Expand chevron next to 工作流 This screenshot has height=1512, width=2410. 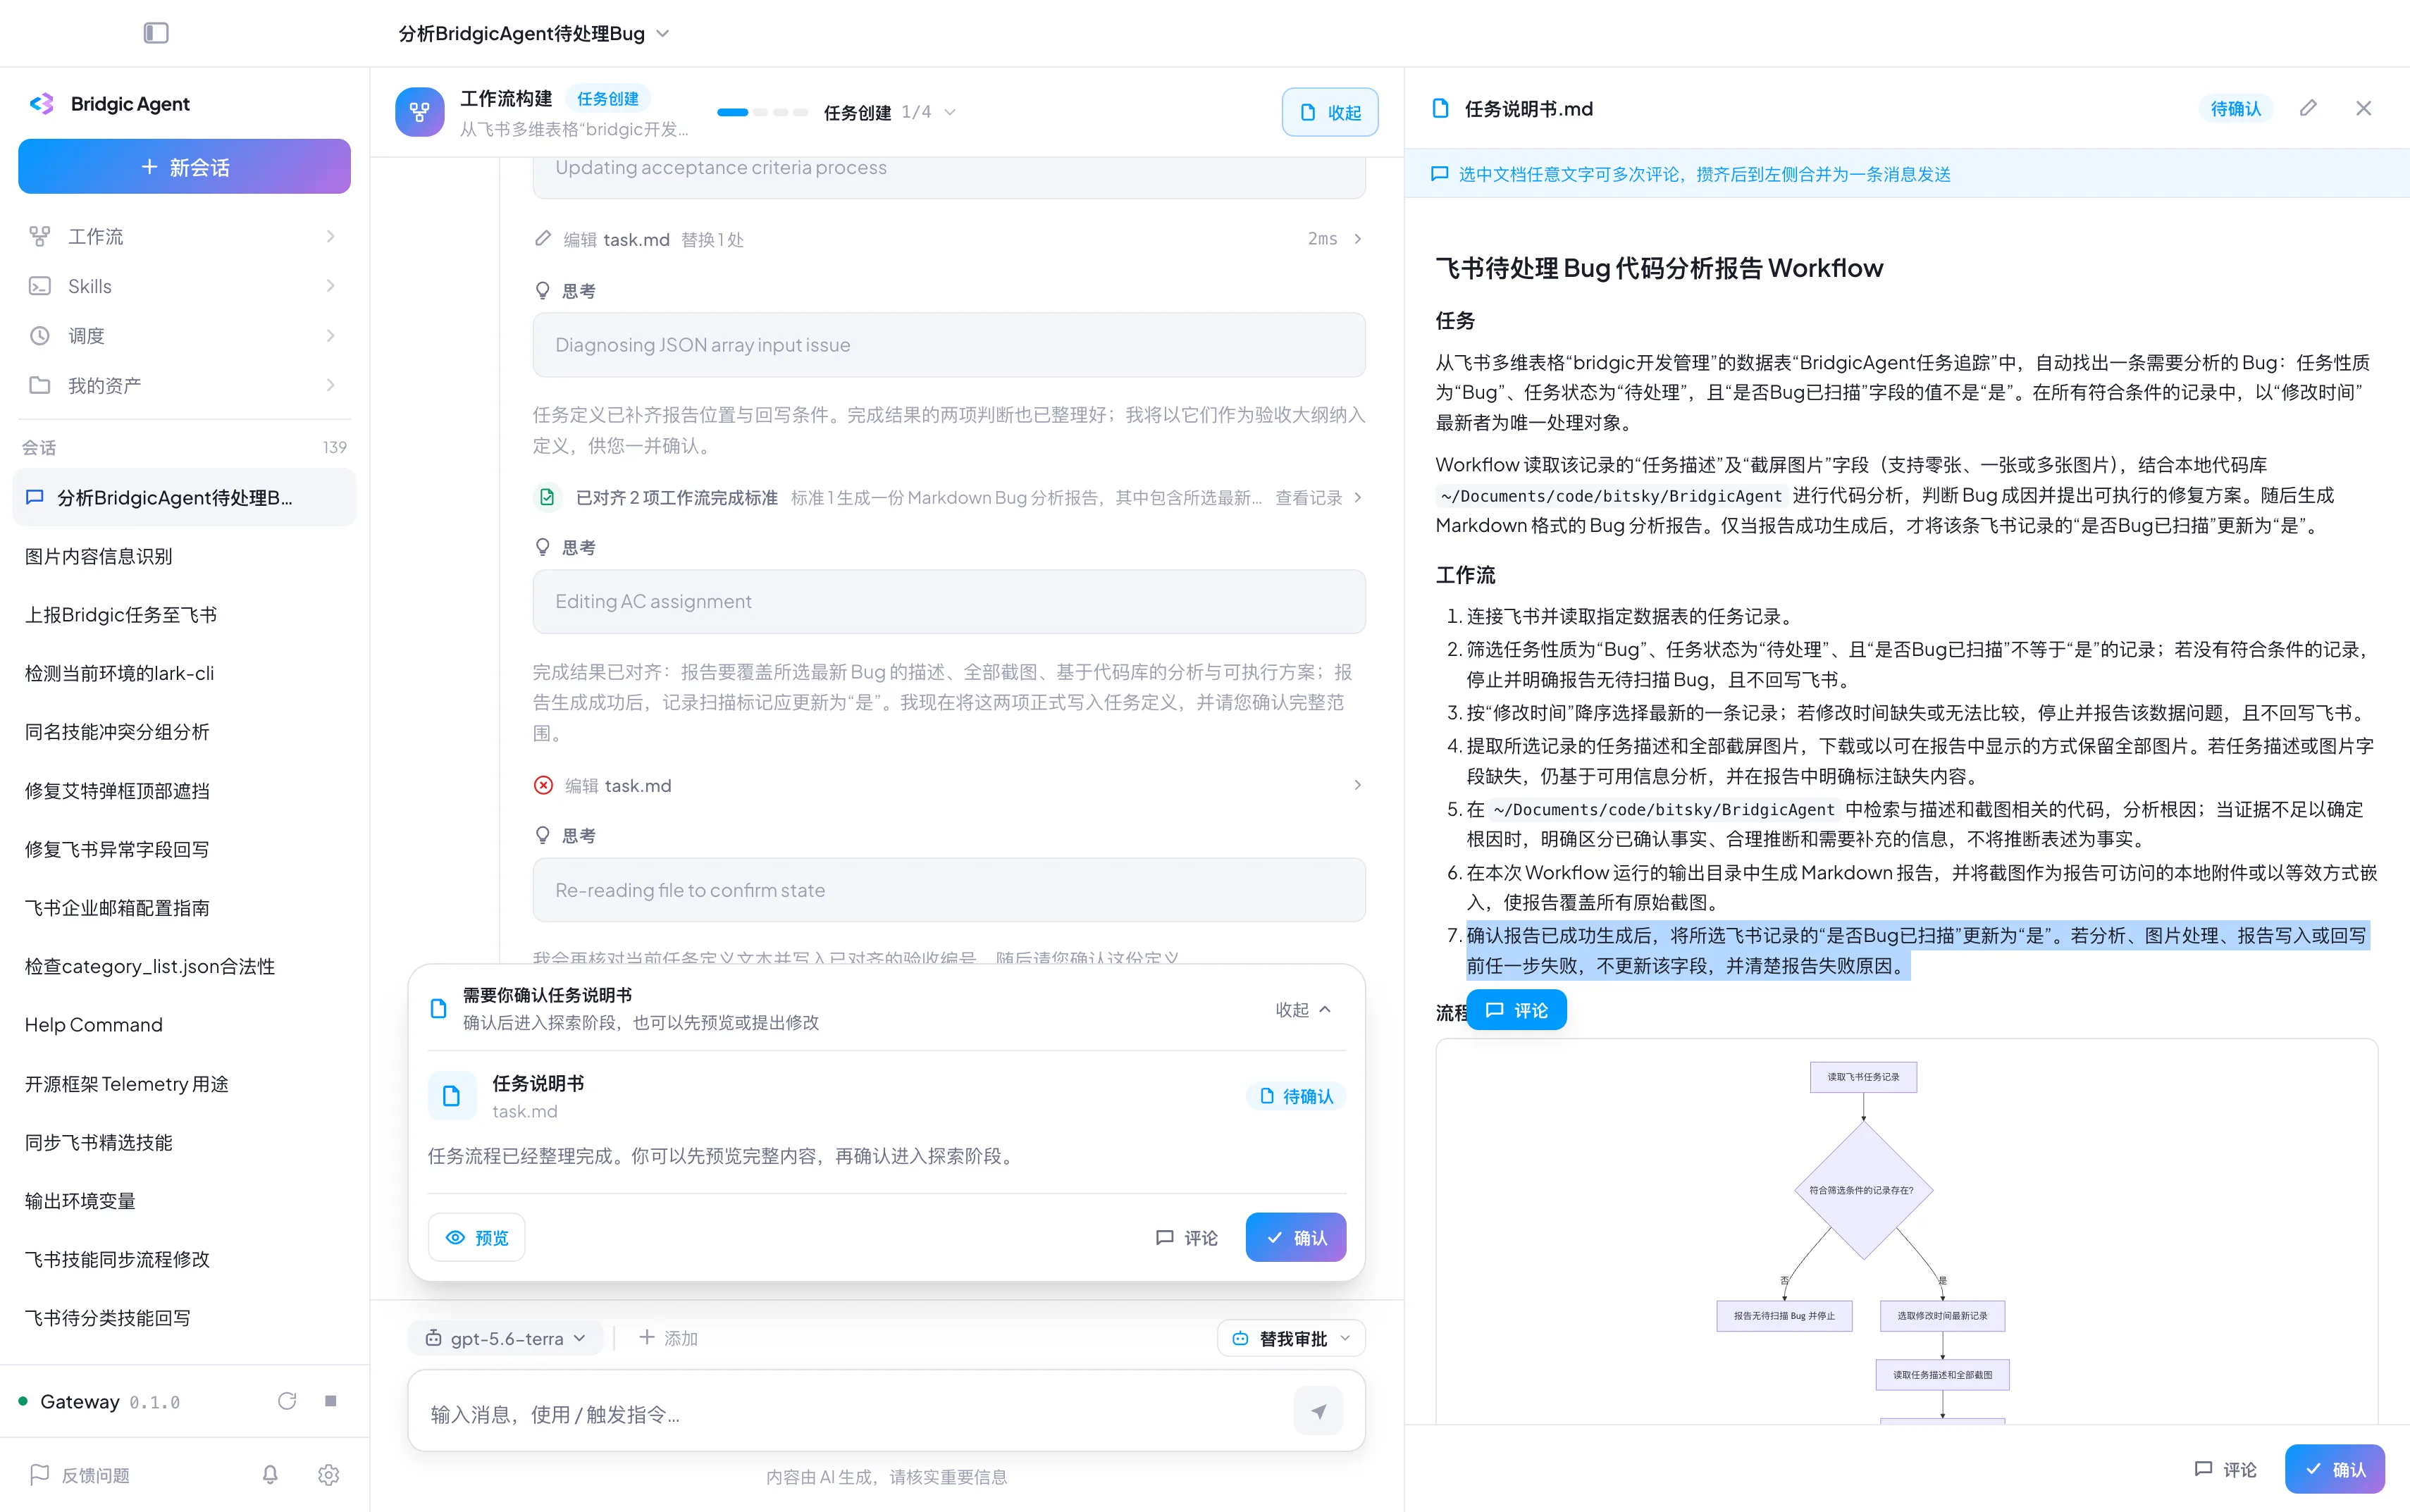tap(330, 237)
